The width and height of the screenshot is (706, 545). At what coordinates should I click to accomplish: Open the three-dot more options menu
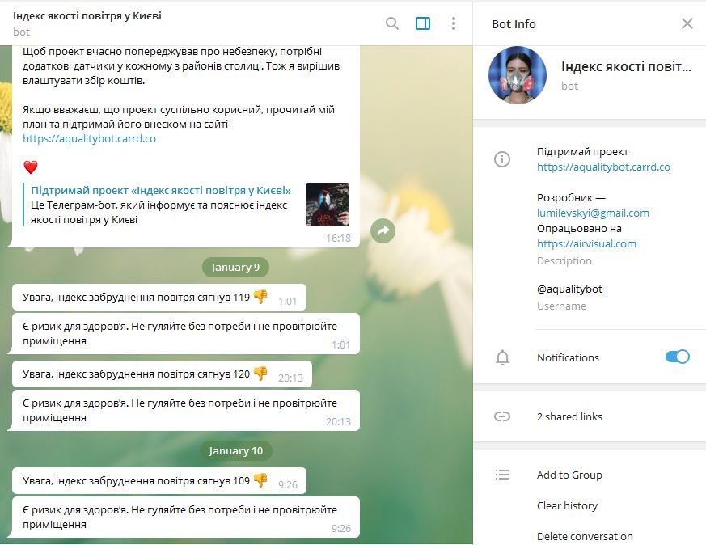454,23
